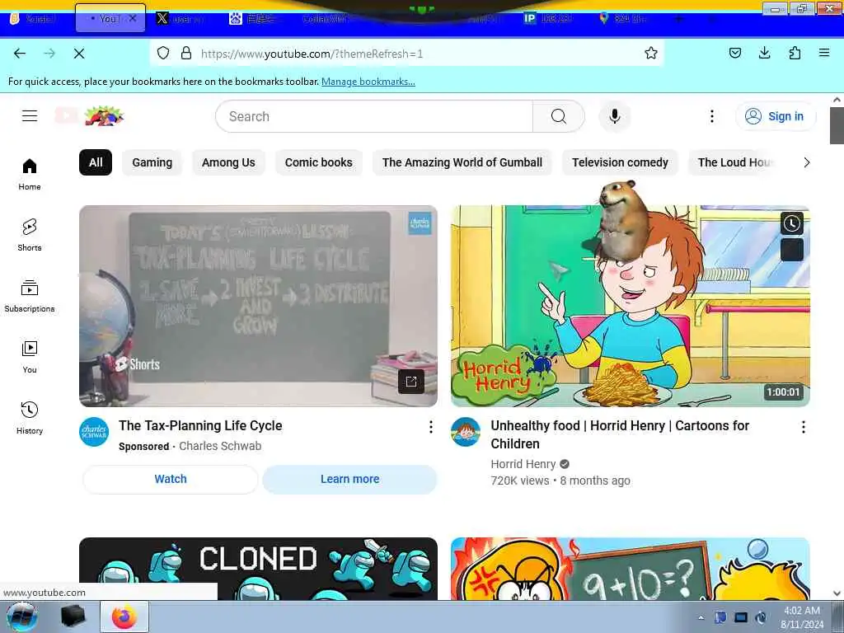The height and width of the screenshot is (633, 844).
Task: Open Charles Schwab channel avatar
Action: click(94, 432)
